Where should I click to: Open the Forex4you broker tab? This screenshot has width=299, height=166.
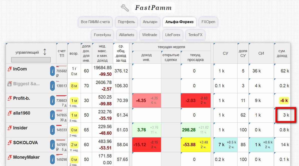coord(102,35)
